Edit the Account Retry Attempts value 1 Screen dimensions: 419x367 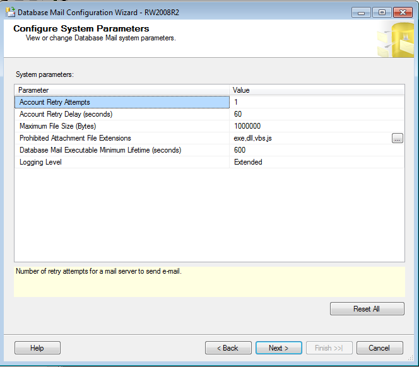[x=317, y=102]
